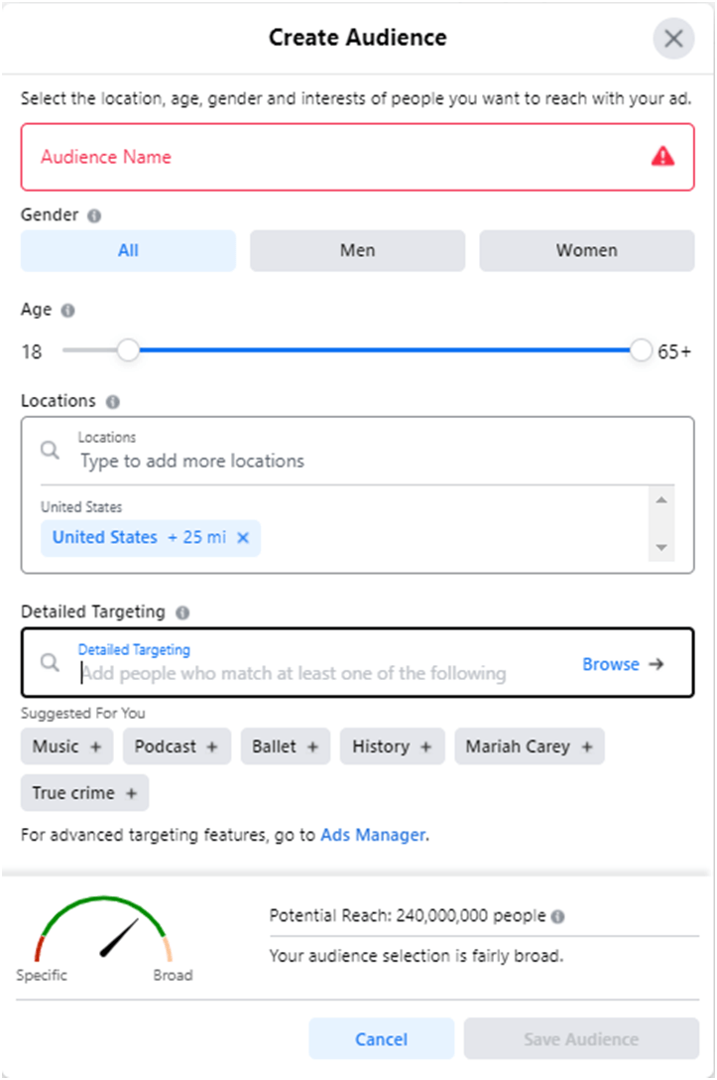Image resolution: width=717 pixels, height=1080 pixels.
Task: Click the locations list scroll-up arrow
Action: [661, 500]
